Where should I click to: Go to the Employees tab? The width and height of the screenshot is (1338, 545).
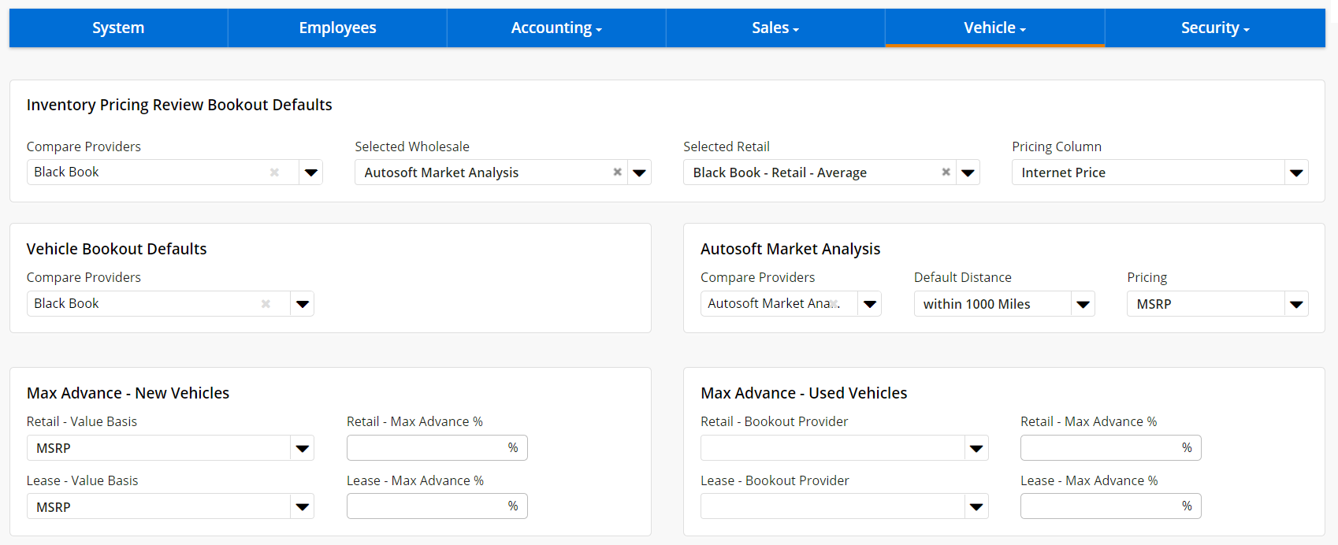[337, 28]
